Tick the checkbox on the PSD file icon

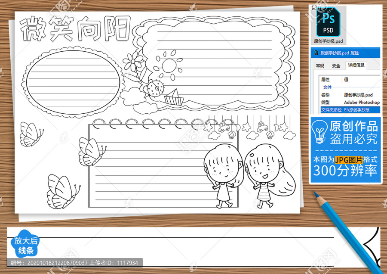point(314,8)
